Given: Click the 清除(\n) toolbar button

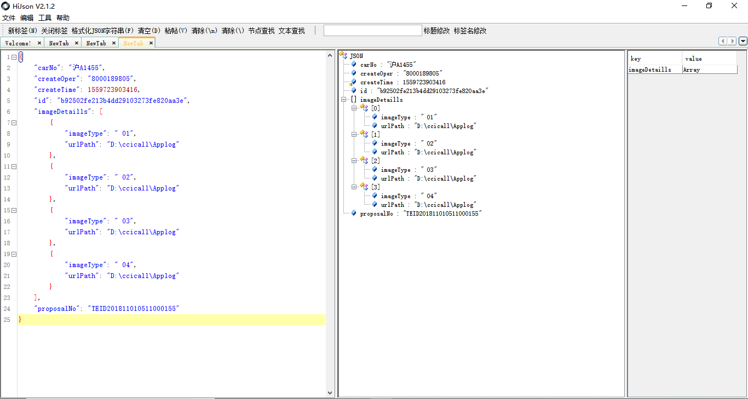Looking at the screenshot, I should click(x=204, y=31).
